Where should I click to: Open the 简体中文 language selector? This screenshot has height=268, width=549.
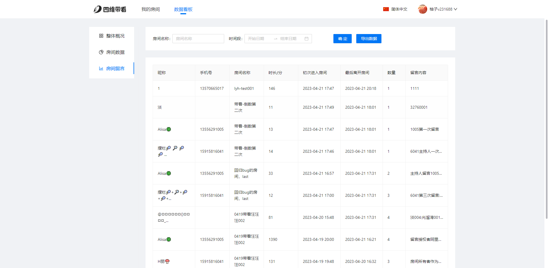(x=399, y=9)
